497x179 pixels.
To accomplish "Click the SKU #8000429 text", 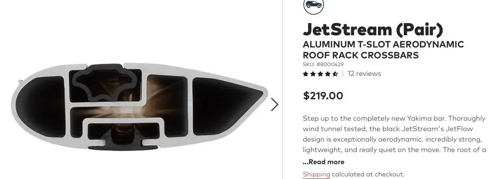I will (x=323, y=64).
